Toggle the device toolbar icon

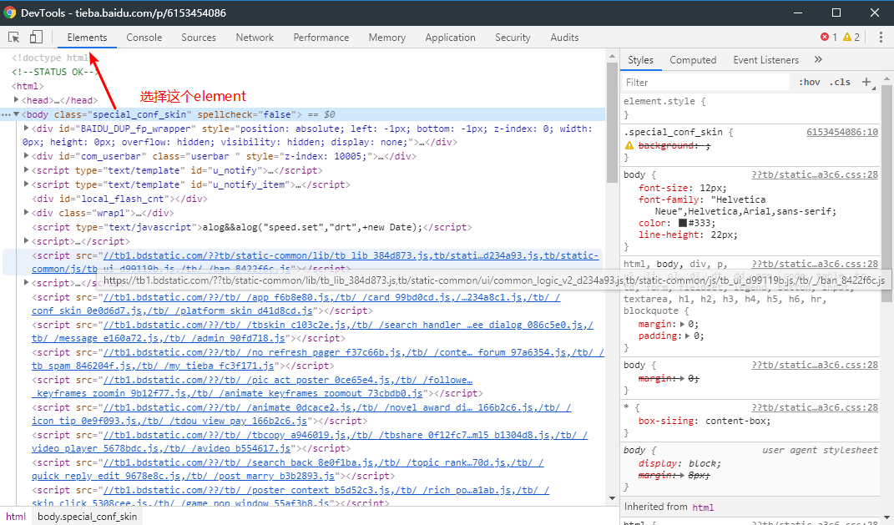coord(36,37)
